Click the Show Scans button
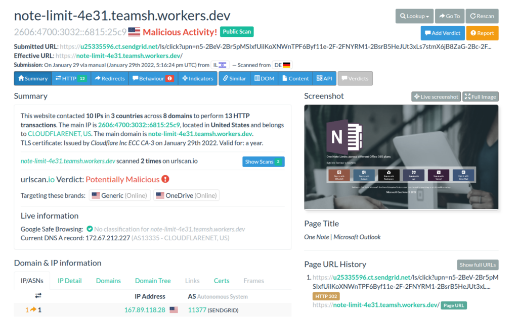 (x=263, y=162)
